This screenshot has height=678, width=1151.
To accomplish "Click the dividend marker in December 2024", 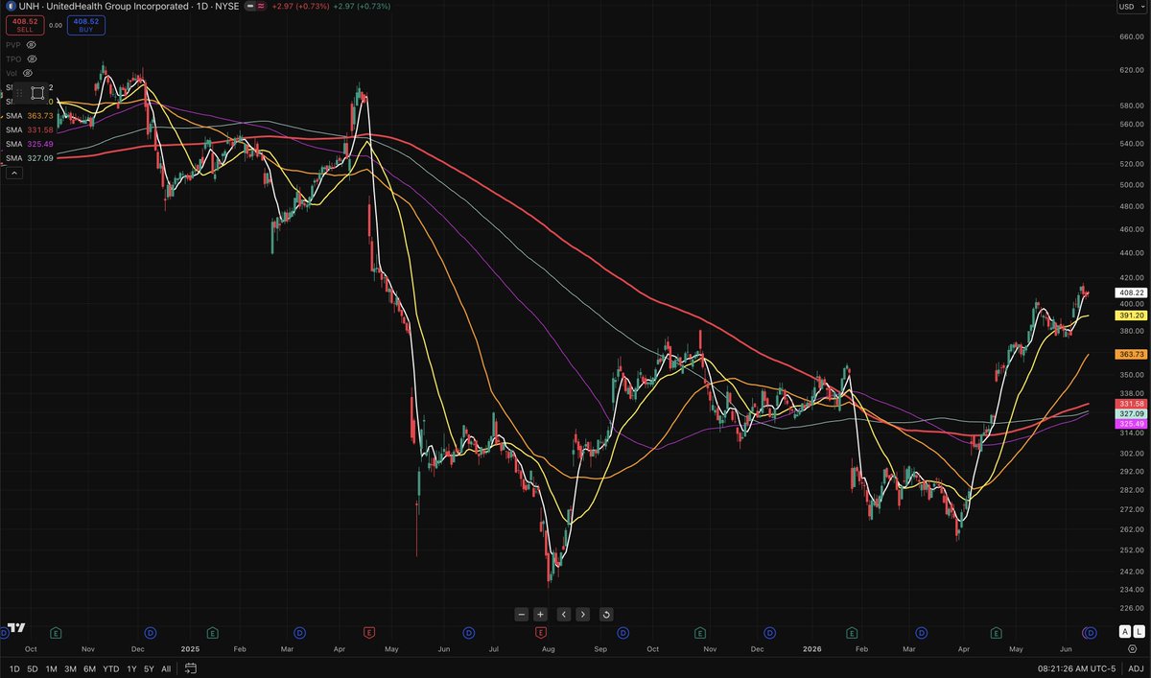I will (x=151, y=633).
